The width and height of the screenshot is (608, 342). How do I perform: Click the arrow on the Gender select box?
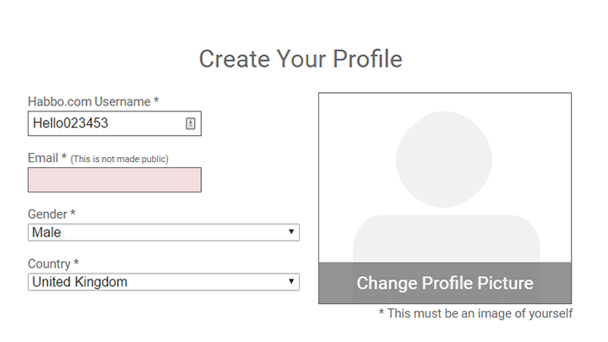coord(290,232)
